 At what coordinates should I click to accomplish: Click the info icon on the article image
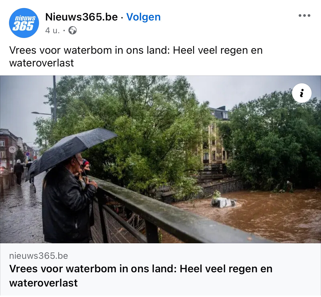(x=302, y=93)
